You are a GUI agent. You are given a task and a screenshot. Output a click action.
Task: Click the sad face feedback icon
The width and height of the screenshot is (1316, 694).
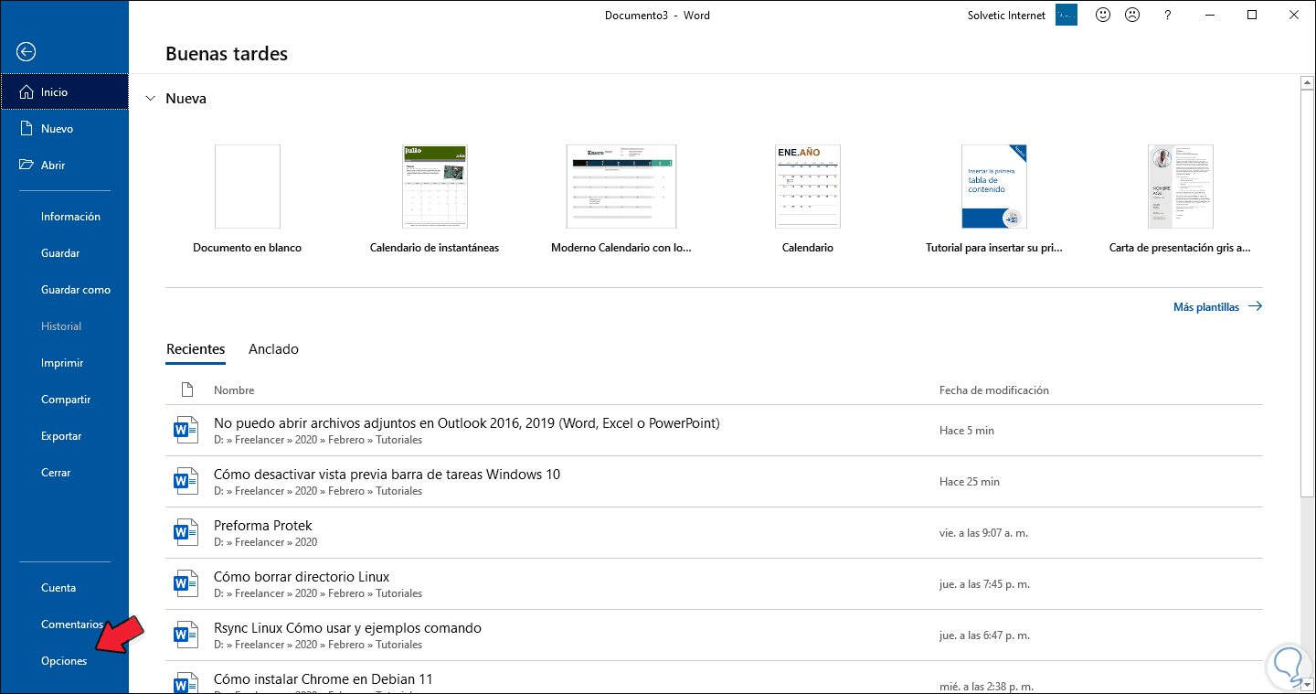pyautogui.click(x=1132, y=16)
